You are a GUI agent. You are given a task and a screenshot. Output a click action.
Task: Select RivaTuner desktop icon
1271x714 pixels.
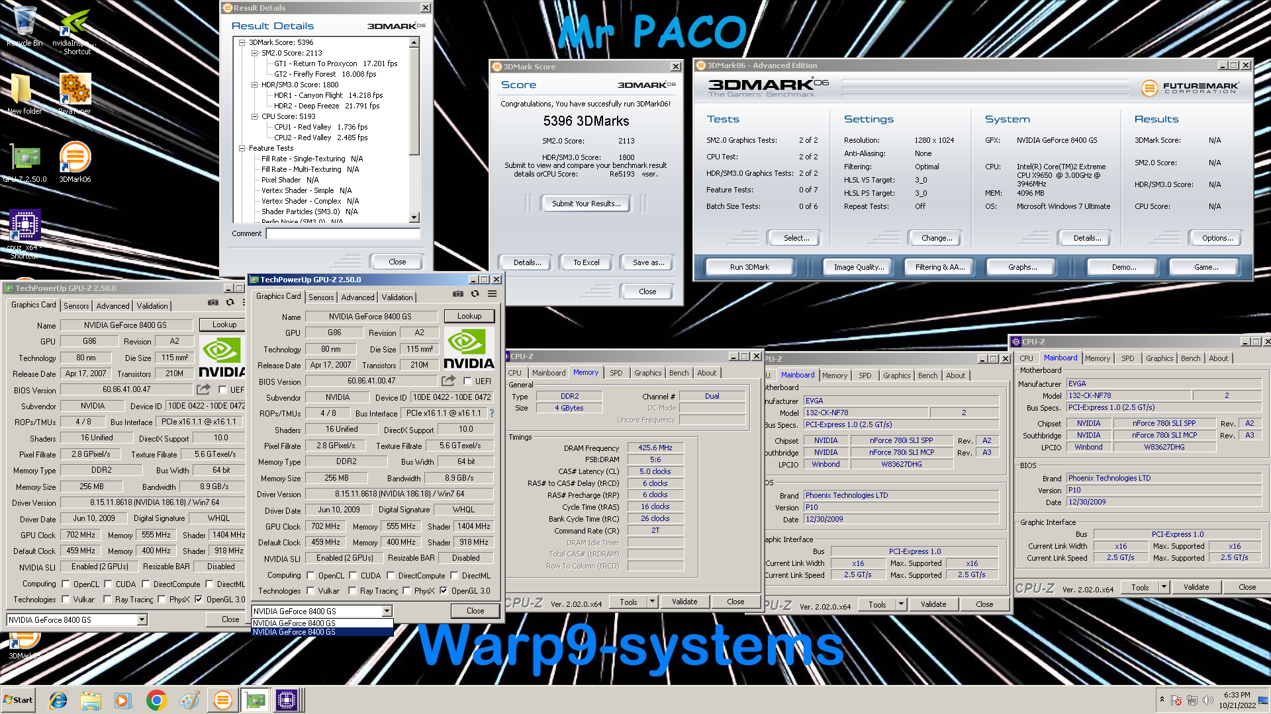tap(75, 93)
